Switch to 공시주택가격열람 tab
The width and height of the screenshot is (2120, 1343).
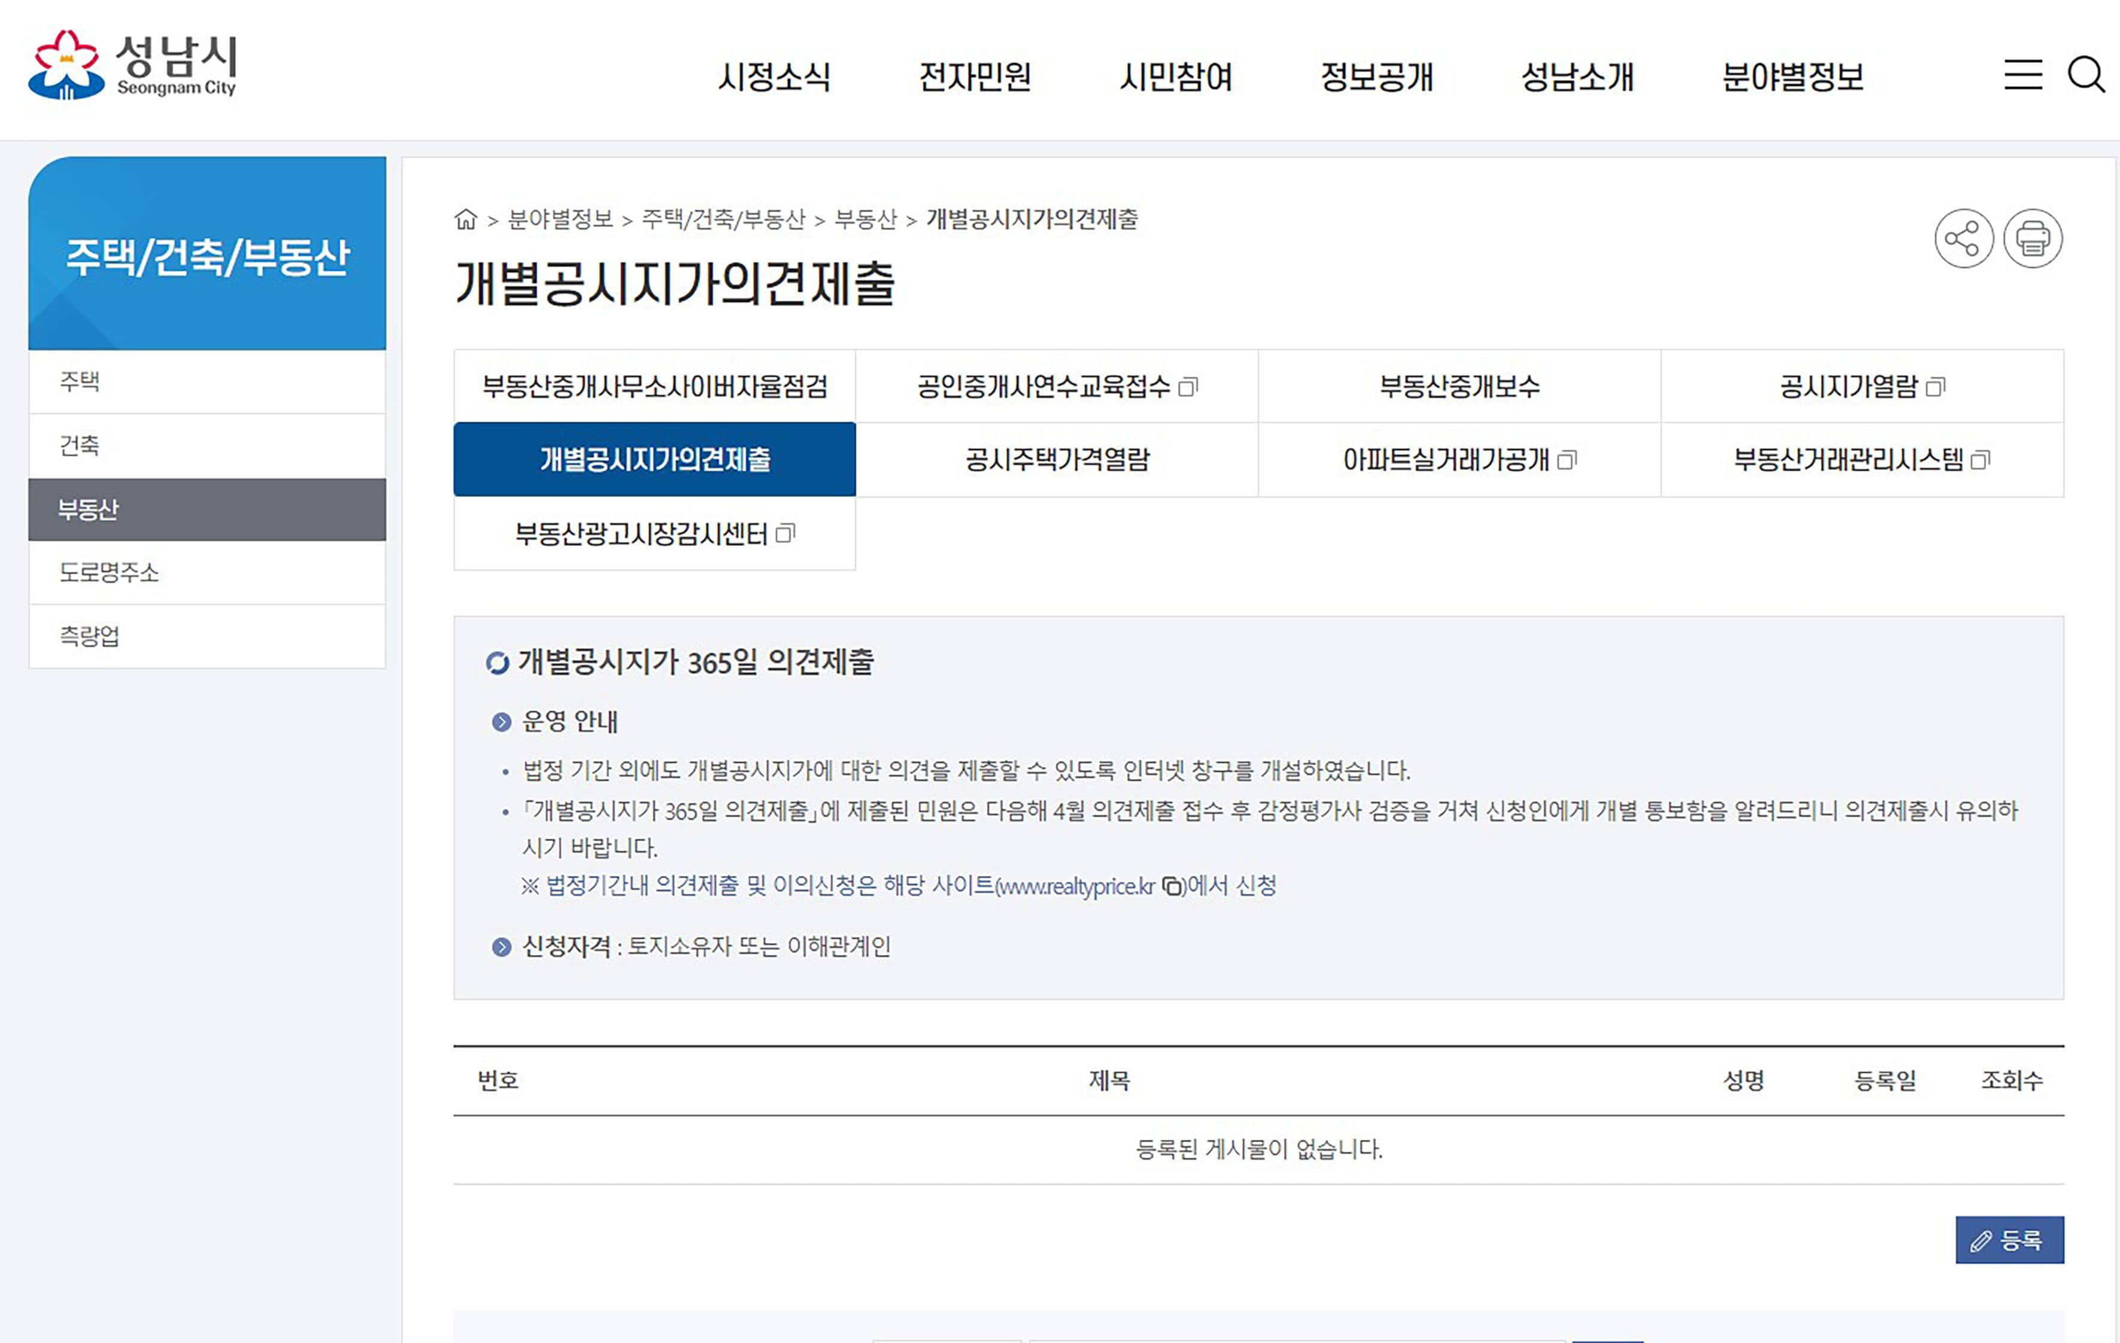[1057, 459]
